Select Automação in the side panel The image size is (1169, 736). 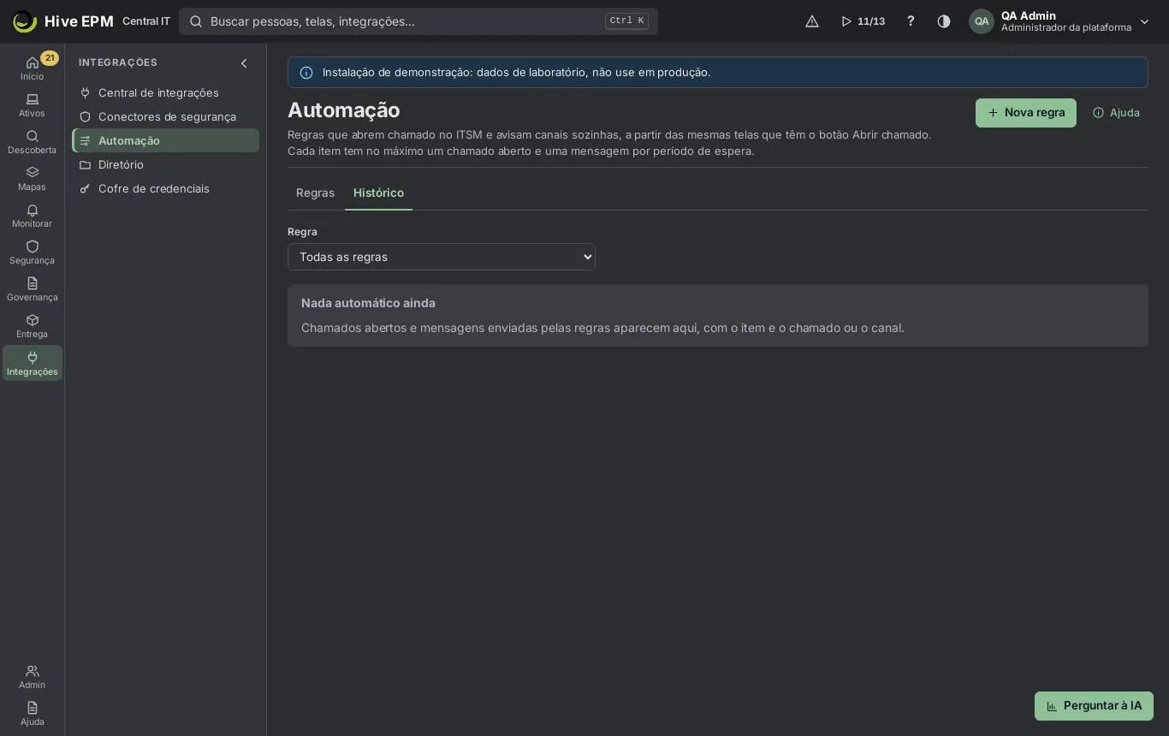click(165, 140)
